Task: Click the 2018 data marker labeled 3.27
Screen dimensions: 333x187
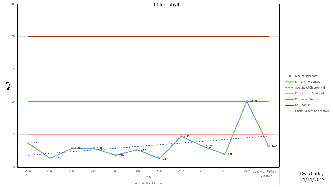Action: (268, 146)
